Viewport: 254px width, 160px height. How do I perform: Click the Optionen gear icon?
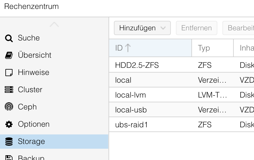click(x=9, y=124)
